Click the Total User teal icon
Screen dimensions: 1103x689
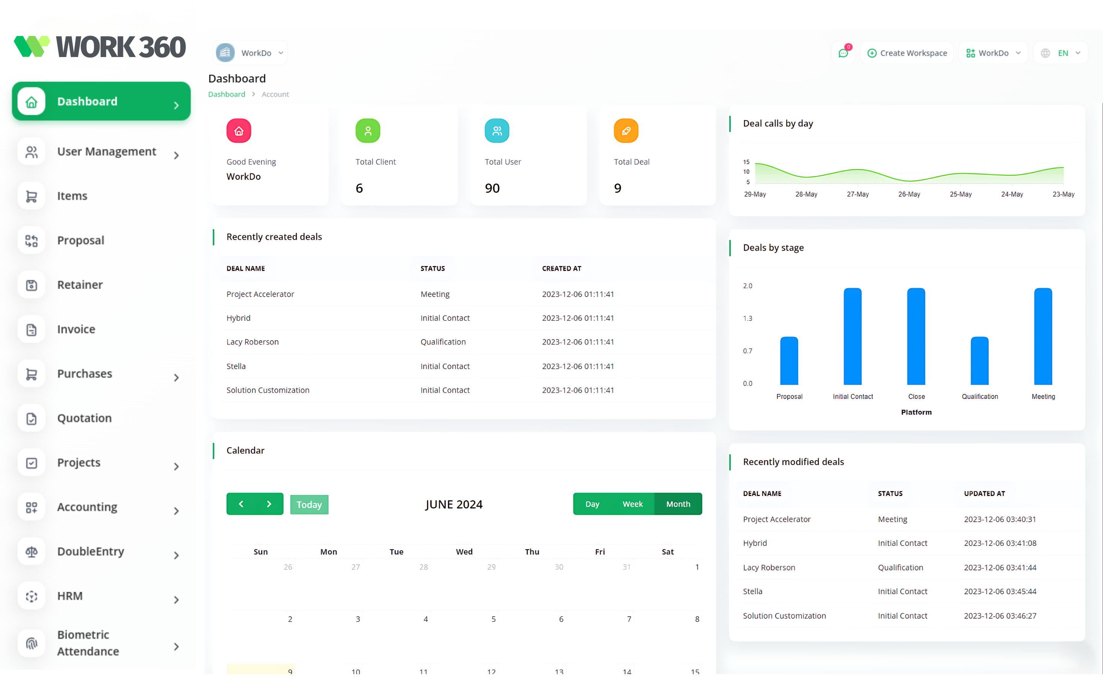(497, 131)
